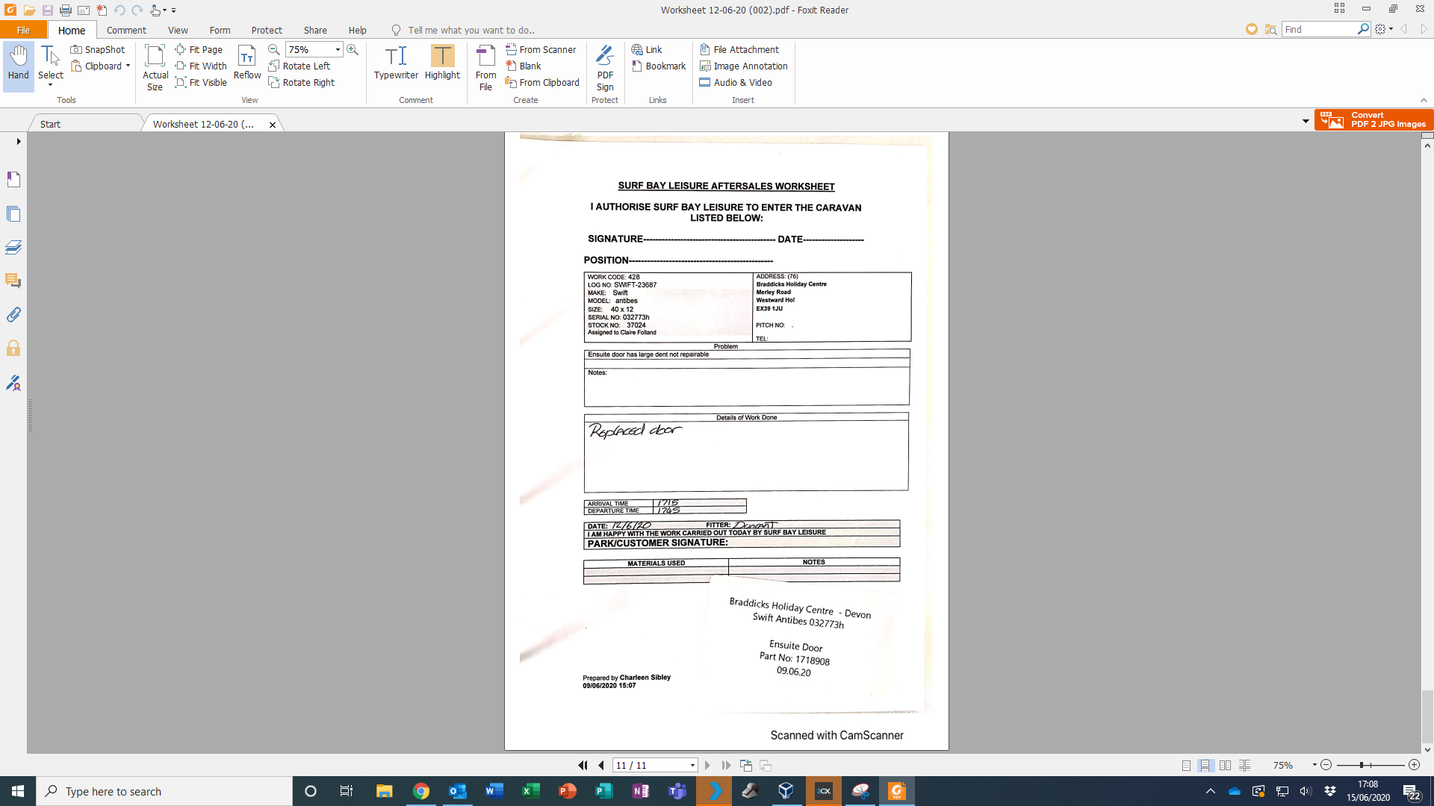Open the zoom percentage dropdown
Viewport: 1434px width, 806px height.
[338, 49]
